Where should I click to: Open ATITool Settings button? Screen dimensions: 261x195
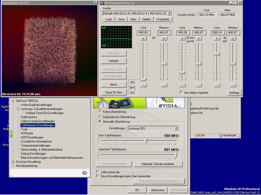[x=234, y=93]
